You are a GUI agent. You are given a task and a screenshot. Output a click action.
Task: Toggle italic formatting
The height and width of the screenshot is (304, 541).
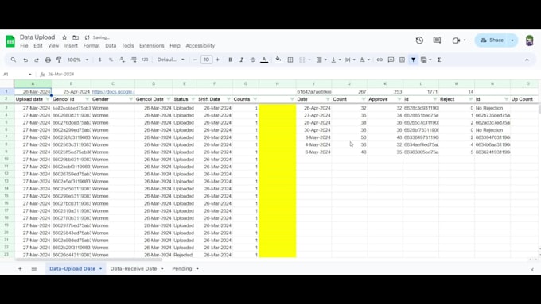click(x=242, y=60)
